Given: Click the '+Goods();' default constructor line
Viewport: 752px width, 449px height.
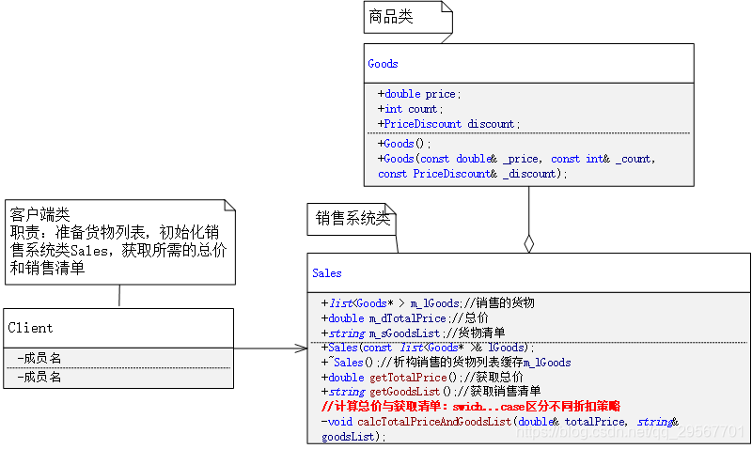Looking at the screenshot, I should click(404, 144).
